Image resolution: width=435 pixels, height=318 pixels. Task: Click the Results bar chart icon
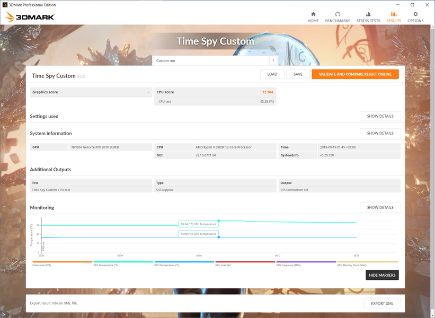click(394, 14)
